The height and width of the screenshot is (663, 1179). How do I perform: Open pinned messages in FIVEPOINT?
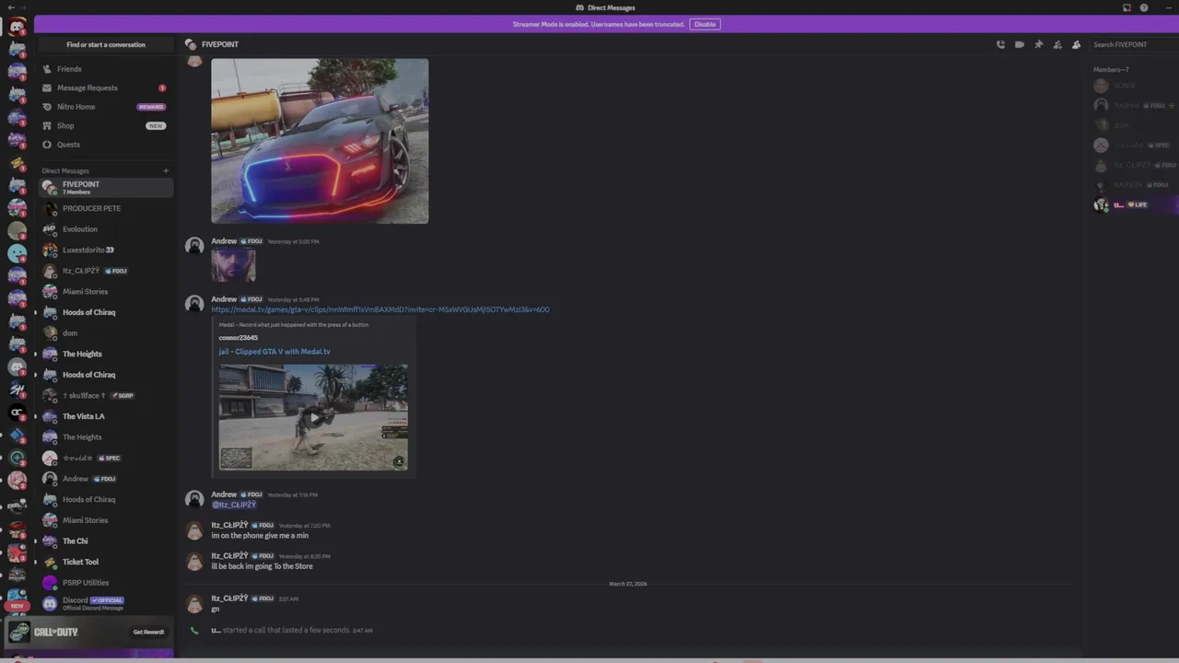(x=1039, y=44)
